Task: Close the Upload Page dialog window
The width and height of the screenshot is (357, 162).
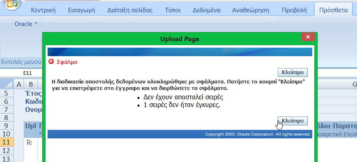Action: (308, 37)
